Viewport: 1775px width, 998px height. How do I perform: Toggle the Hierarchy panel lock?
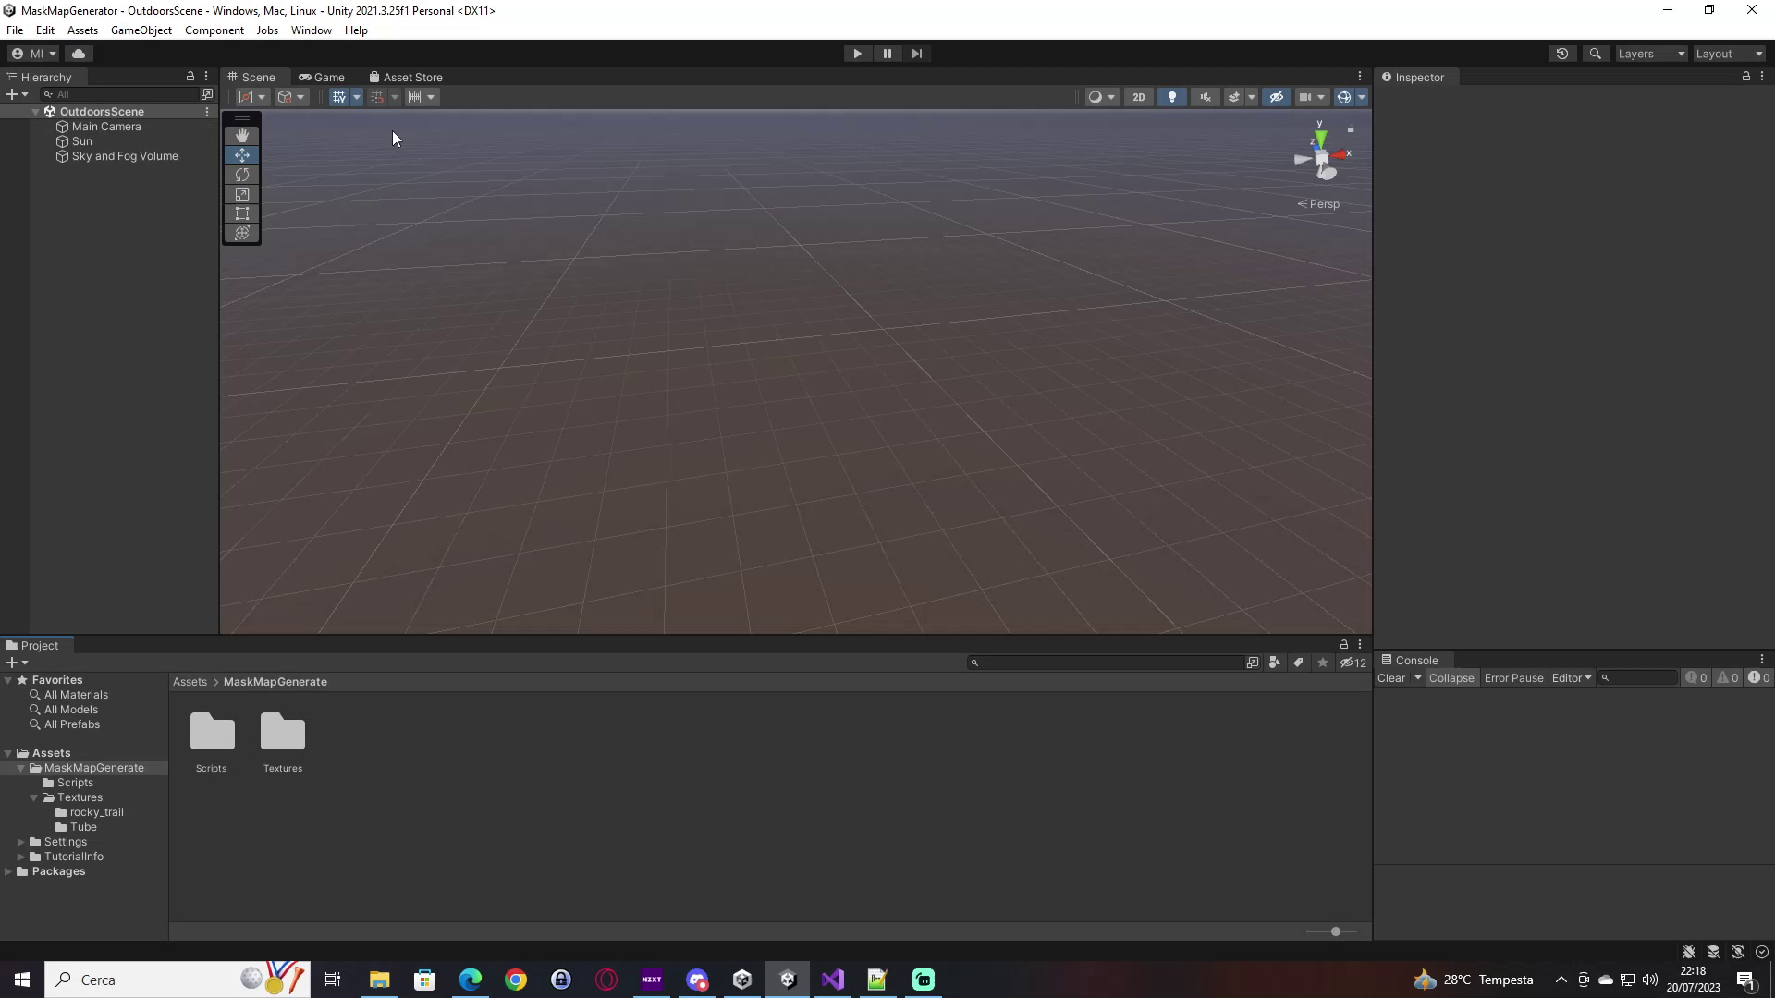(x=190, y=77)
